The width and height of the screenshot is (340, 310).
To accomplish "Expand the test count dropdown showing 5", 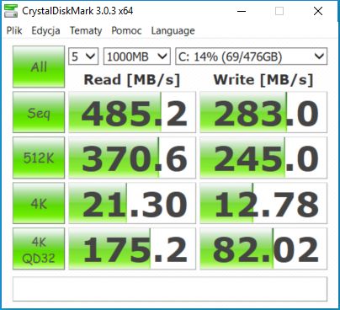I will pyautogui.click(x=83, y=56).
